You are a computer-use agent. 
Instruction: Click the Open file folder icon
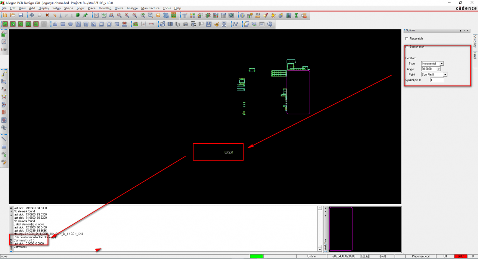coord(13,15)
